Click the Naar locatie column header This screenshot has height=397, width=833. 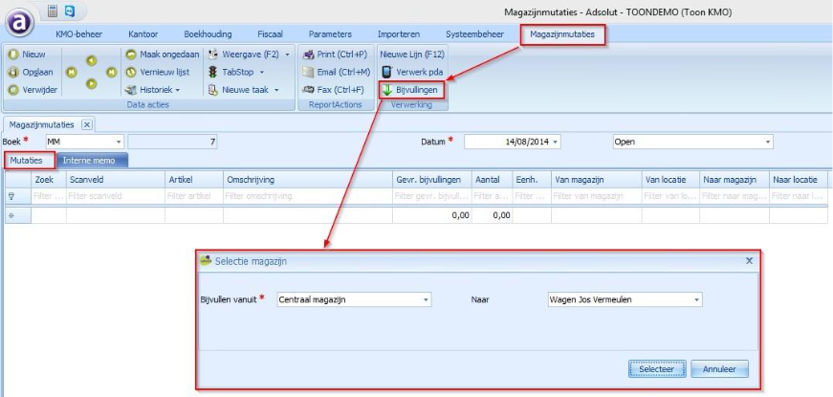pos(799,180)
